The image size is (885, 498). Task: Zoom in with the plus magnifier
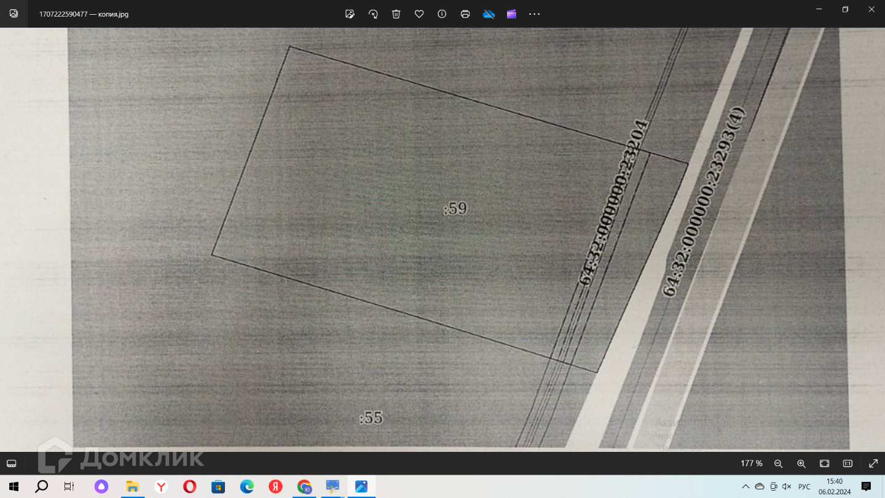[x=801, y=464]
